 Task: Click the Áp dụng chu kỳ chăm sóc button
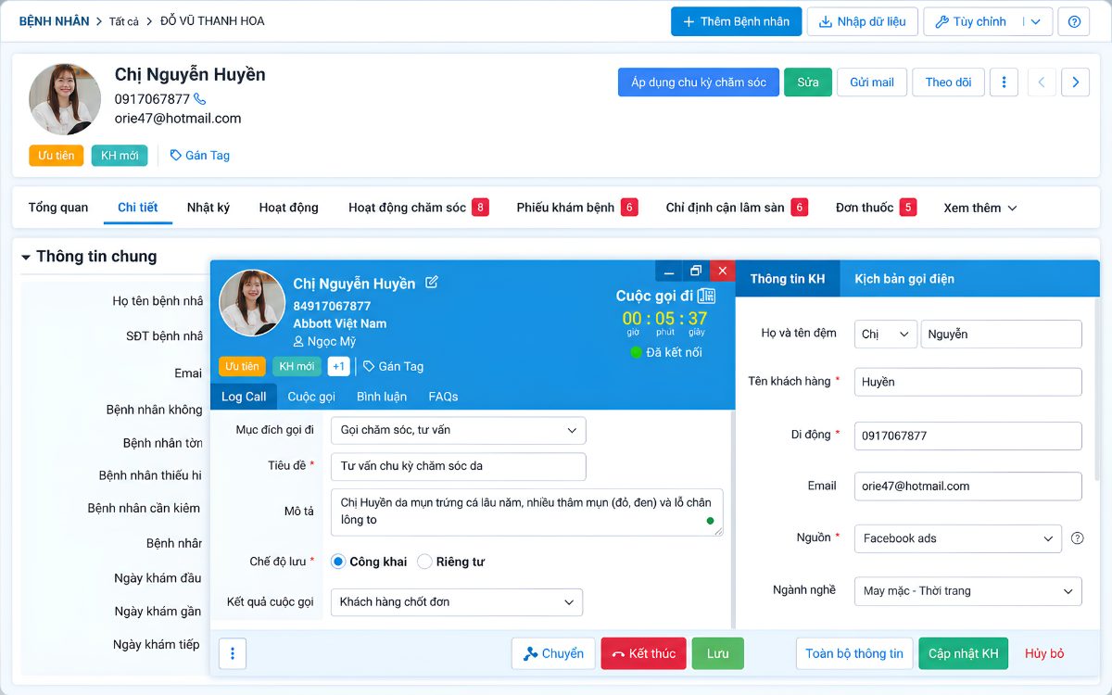(699, 82)
